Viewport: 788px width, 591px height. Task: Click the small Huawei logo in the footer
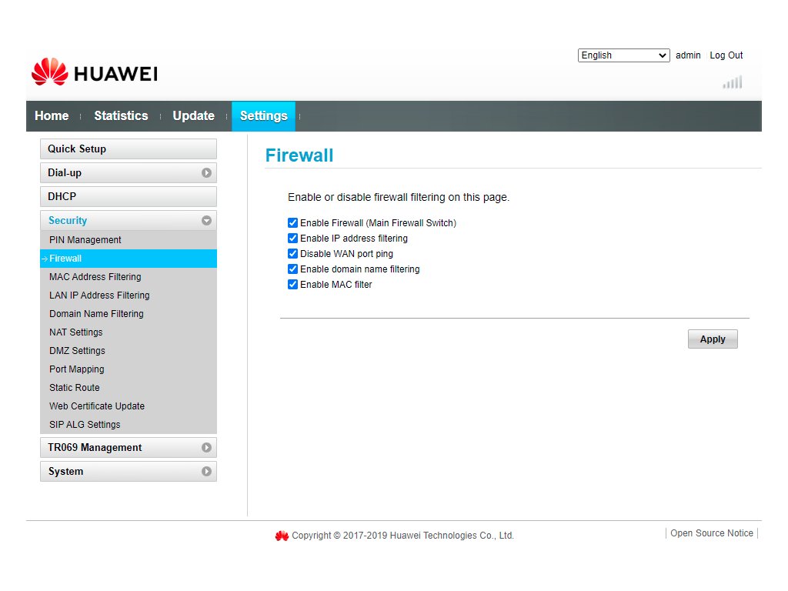coord(282,536)
